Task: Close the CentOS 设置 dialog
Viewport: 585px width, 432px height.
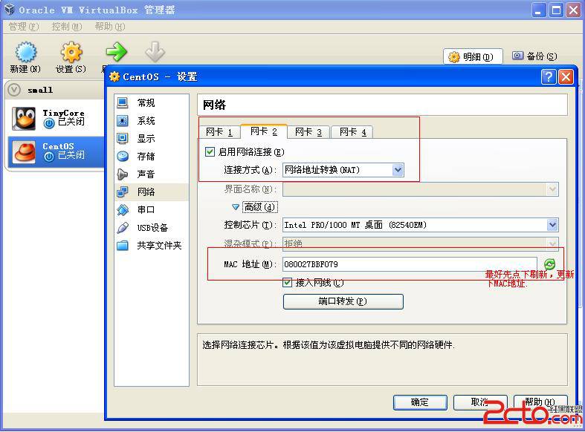Action: tap(566, 77)
